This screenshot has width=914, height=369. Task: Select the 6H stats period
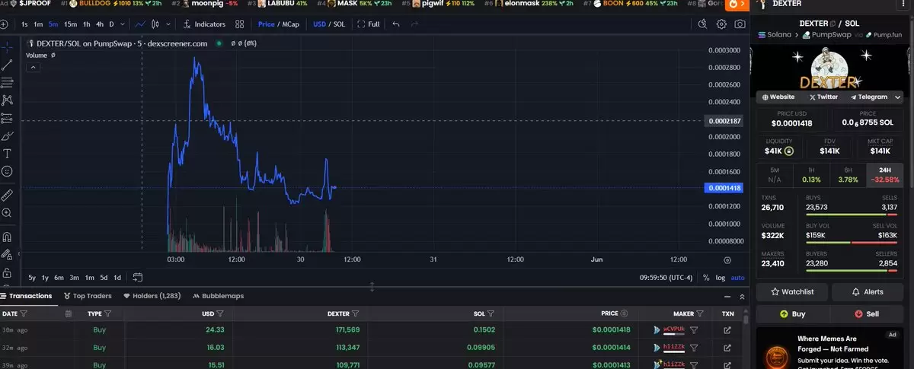(848, 175)
